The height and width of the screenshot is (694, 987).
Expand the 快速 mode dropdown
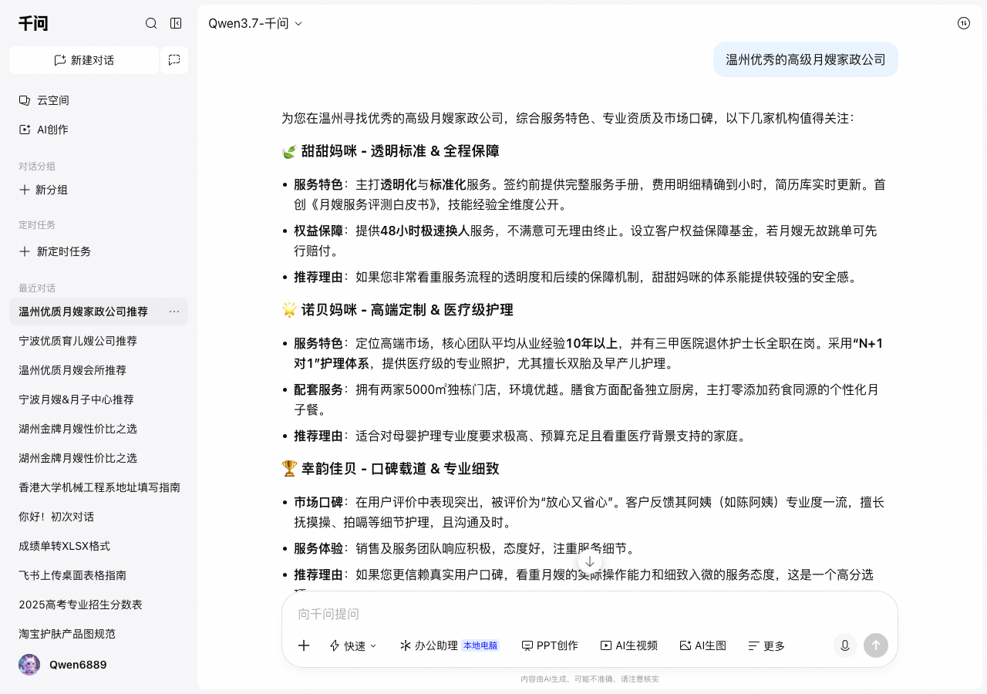click(353, 645)
